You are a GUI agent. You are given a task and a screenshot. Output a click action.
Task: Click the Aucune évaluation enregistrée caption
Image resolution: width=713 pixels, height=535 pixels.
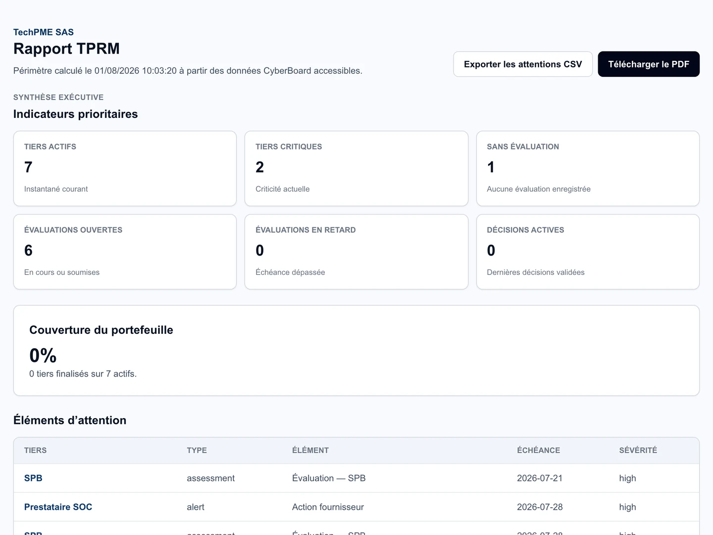click(539, 189)
